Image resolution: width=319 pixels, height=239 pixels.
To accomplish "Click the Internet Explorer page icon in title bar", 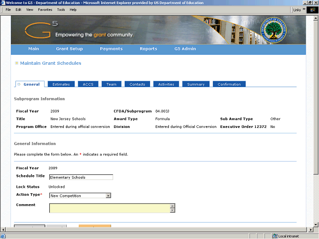I will [x=2, y=2].
